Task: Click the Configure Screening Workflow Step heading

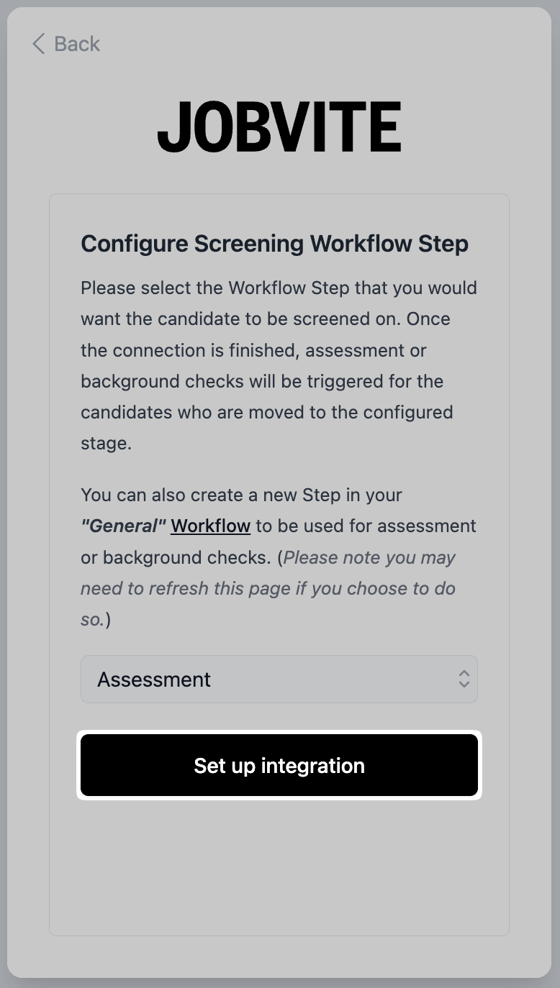Action: pyautogui.click(x=274, y=244)
